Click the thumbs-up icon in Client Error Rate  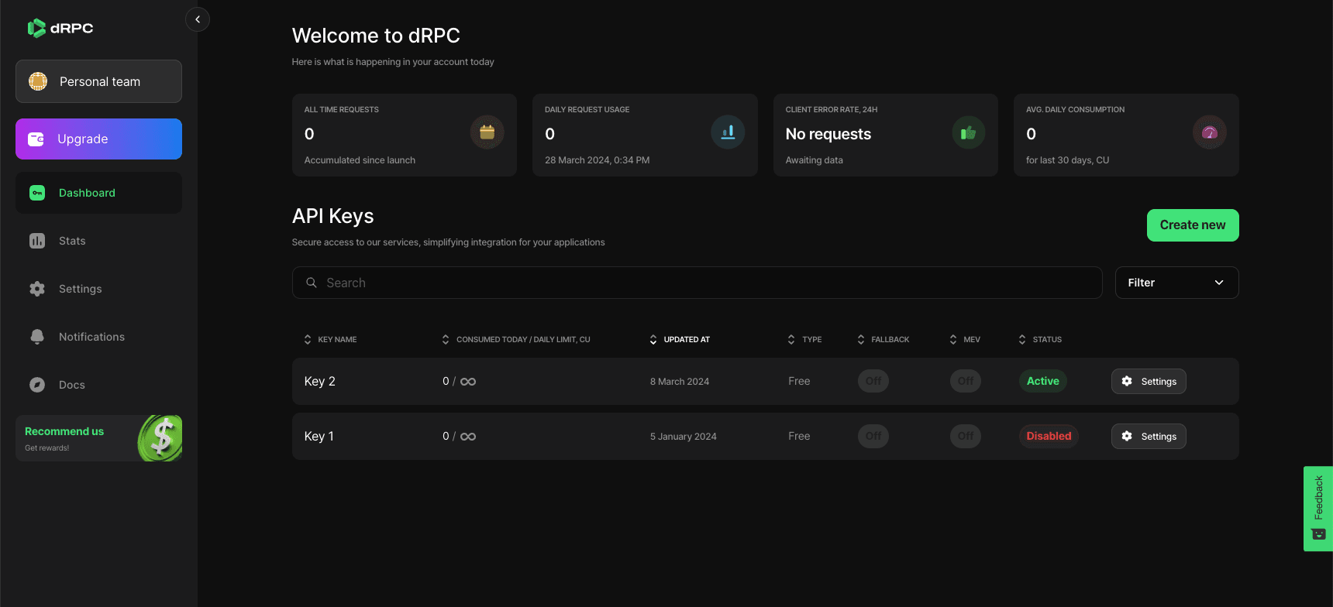tap(968, 132)
